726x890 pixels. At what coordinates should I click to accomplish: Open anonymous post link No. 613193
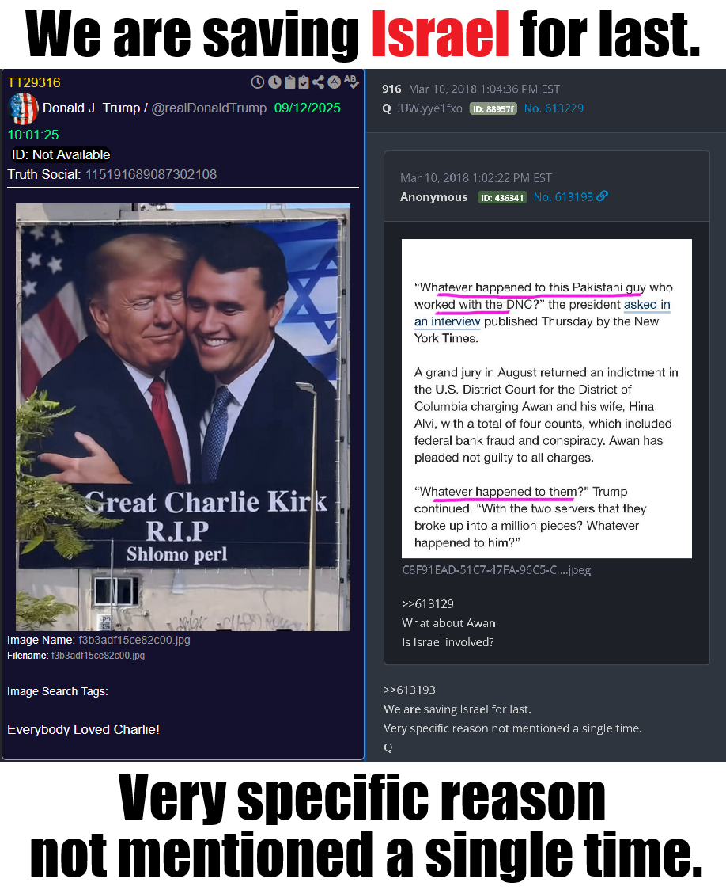point(563,197)
